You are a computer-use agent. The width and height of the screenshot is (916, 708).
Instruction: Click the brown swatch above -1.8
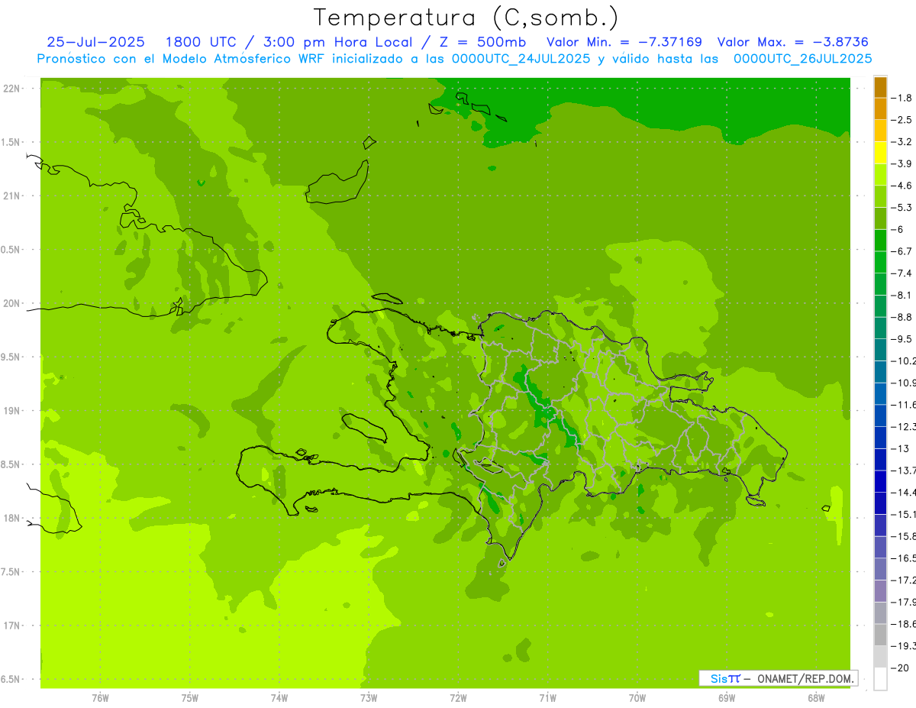coord(880,88)
